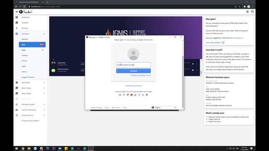Click the browser address bar
This screenshot has height=151, width=269.
tap(130, 7)
